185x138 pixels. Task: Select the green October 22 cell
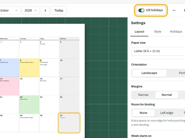(x=29, y=104)
